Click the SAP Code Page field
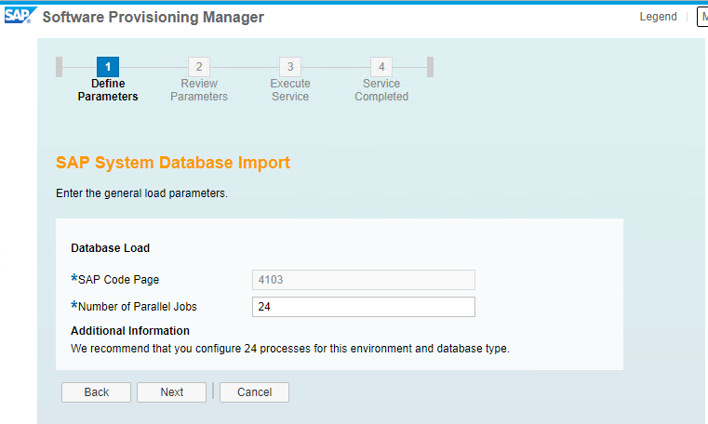The height and width of the screenshot is (424, 708). click(364, 280)
